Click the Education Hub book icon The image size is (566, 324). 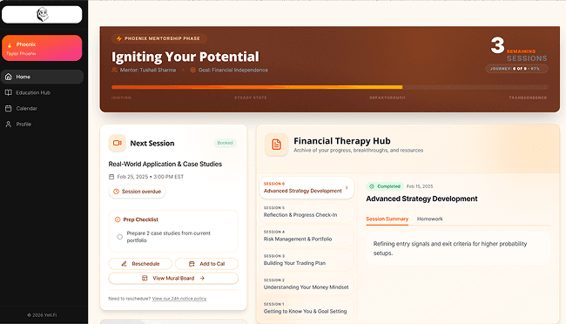(9, 92)
